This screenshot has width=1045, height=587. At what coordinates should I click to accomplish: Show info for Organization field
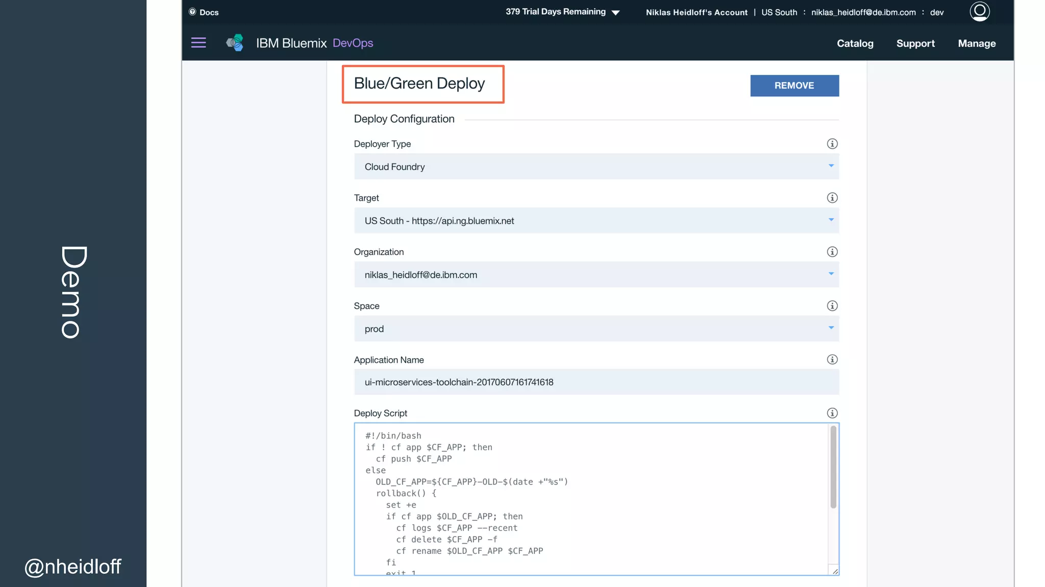coord(832,252)
